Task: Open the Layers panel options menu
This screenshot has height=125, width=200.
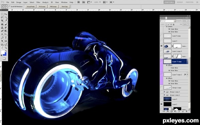Action: 189,18
